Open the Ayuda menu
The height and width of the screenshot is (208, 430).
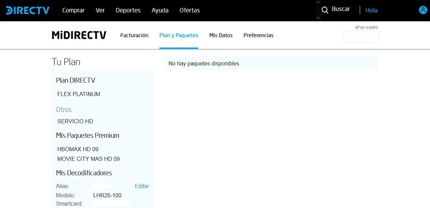pos(160,10)
